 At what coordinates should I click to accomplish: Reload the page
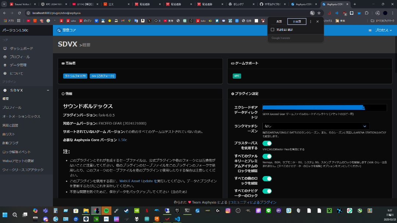[19, 13]
